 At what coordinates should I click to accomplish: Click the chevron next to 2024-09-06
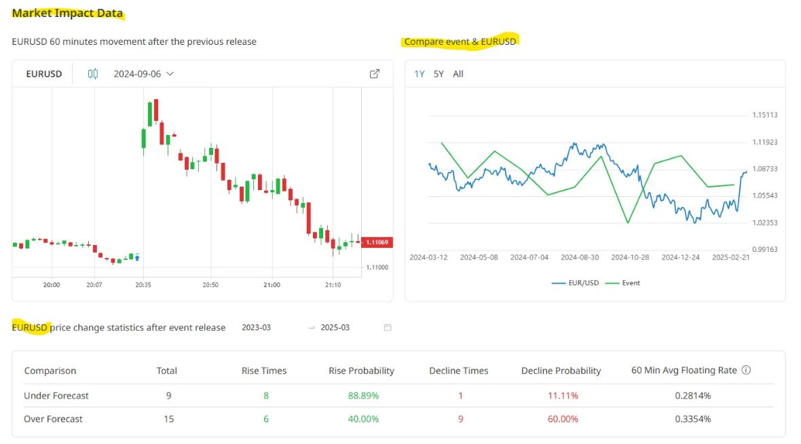click(170, 74)
